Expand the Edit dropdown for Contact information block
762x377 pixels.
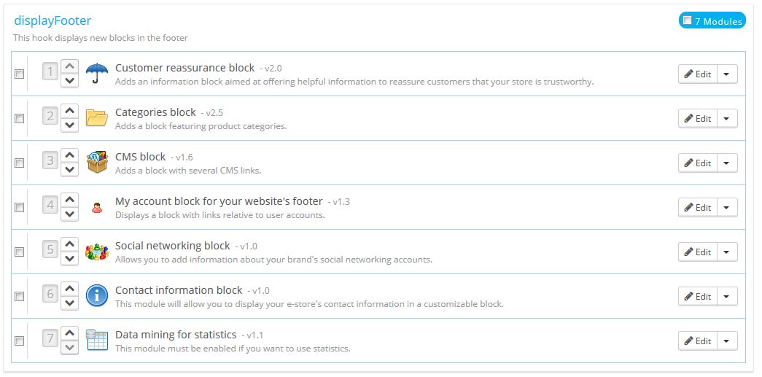click(727, 296)
